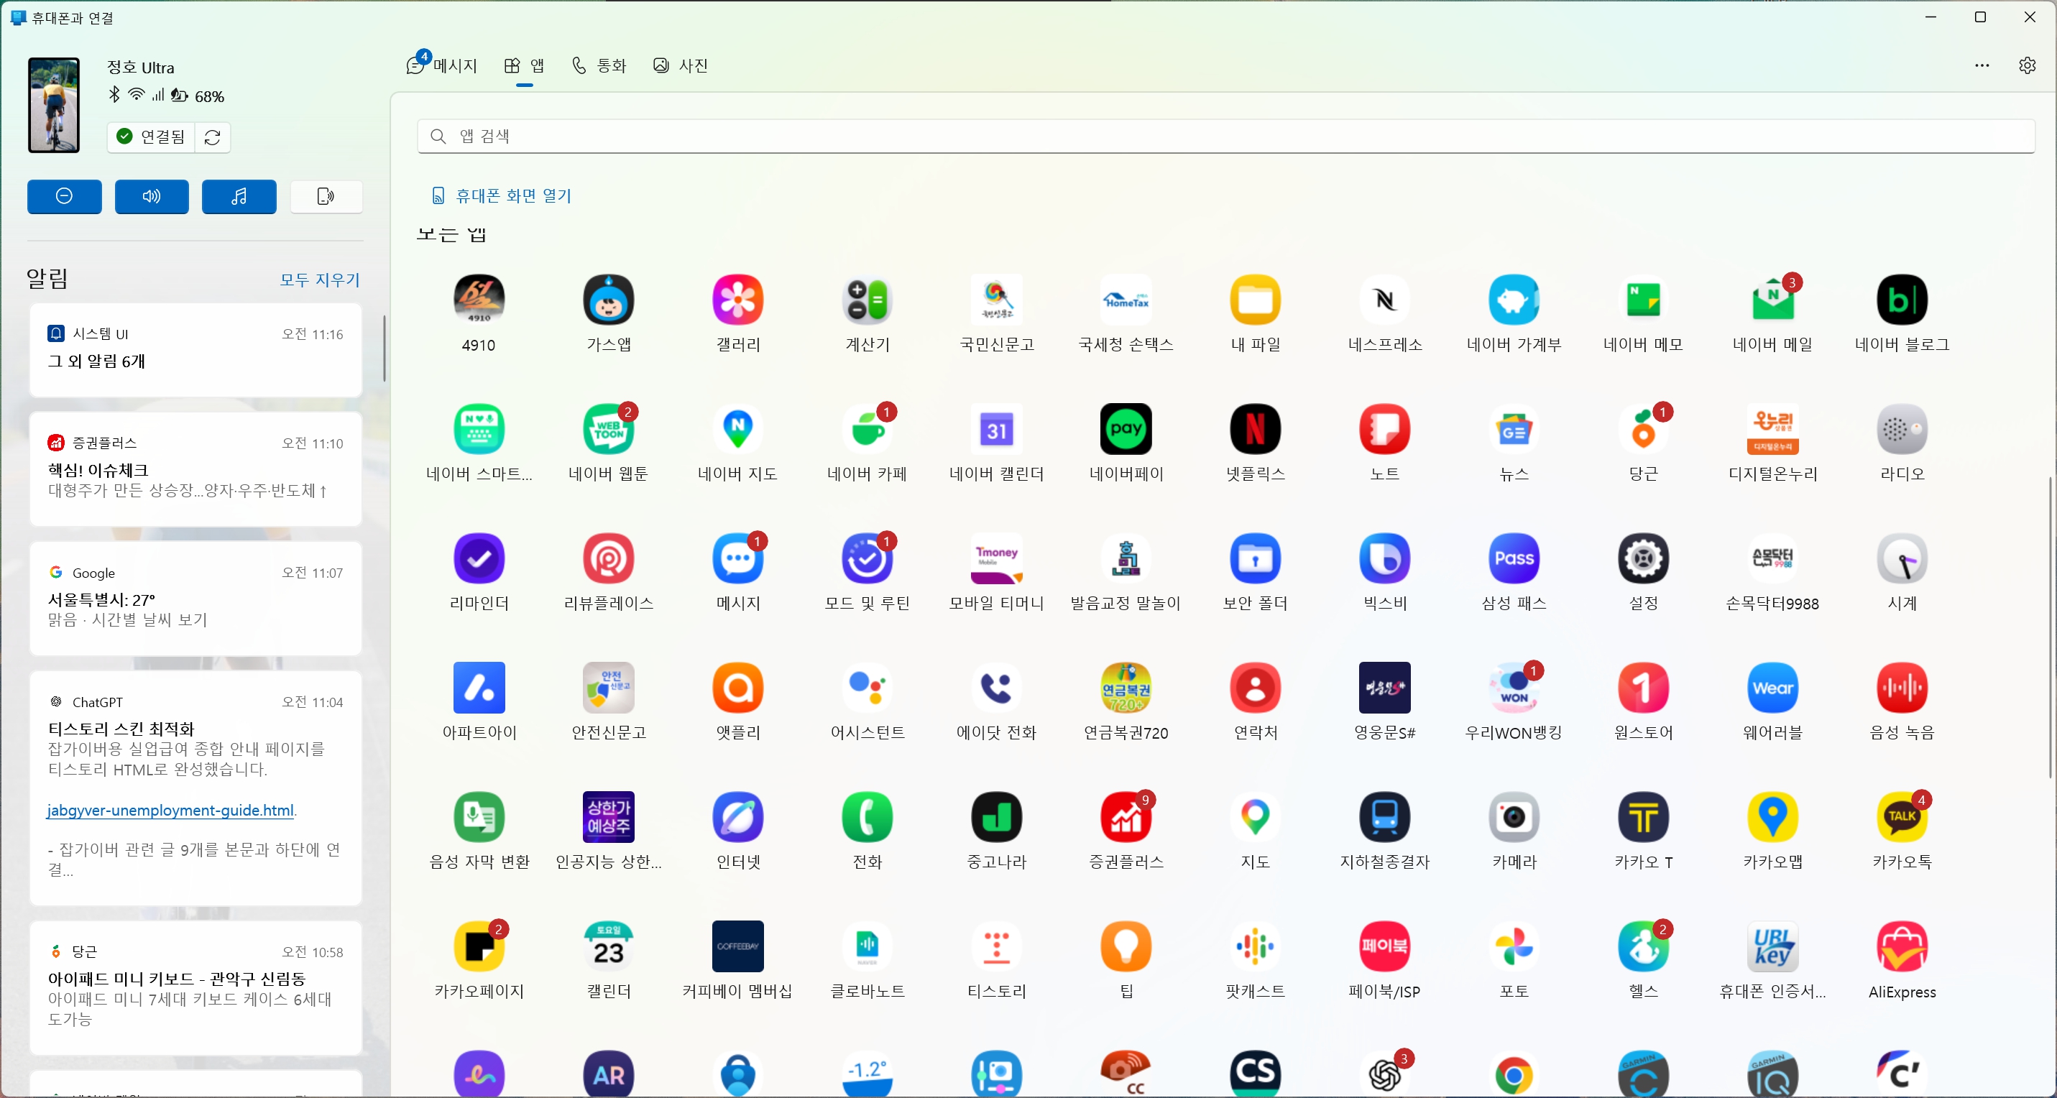This screenshot has height=1098, width=2057.
Task: Open the 증권플러스 핵심! 이슈체크 notification
Action: [x=195, y=468]
